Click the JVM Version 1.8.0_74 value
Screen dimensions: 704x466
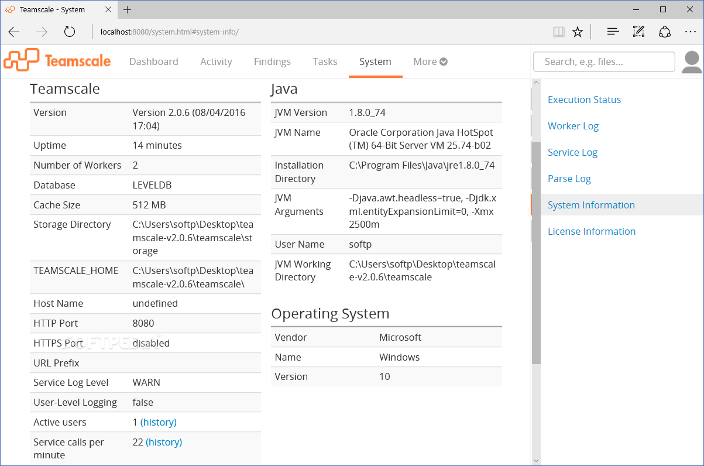click(368, 112)
